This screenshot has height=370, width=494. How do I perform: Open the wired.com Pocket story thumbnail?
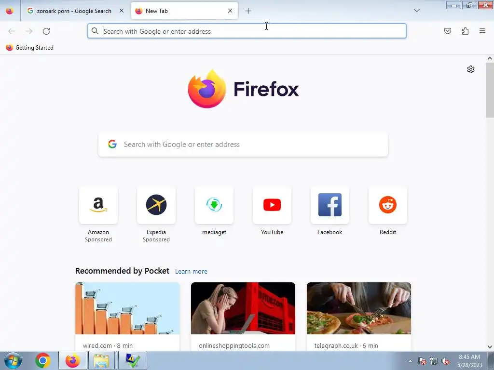(127, 308)
